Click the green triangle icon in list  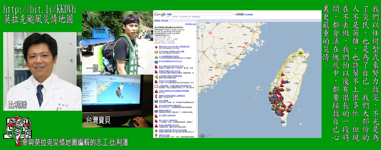[156, 57]
